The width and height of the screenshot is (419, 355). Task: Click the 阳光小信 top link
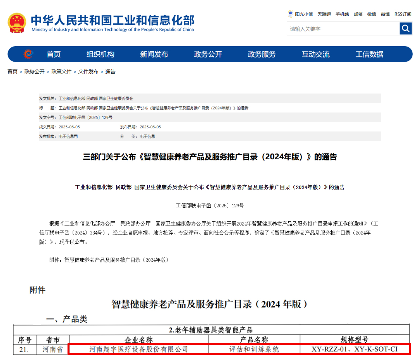tap(304, 14)
